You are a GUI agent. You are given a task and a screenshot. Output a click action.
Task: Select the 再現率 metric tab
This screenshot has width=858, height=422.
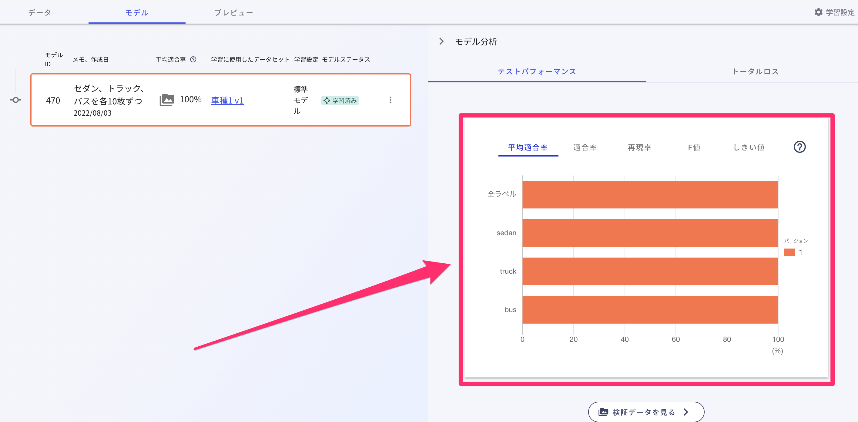click(x=639, y=147)
